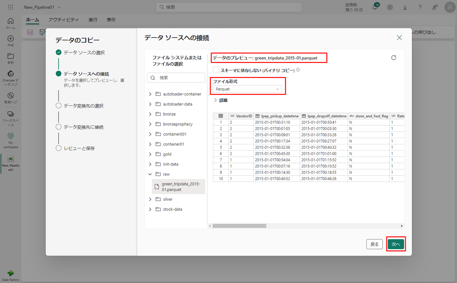The width and height of the screenshot is (457, 283).
Task: Focus the top global search box
Action: click(x=229, y=7)
